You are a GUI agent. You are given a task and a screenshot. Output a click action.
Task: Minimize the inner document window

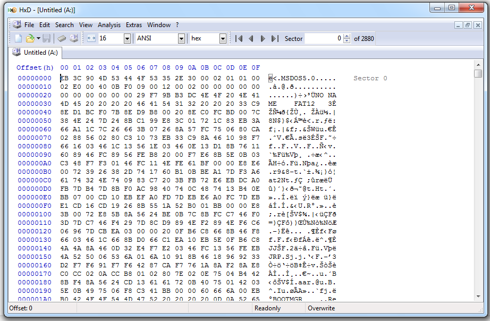[458, 25]
